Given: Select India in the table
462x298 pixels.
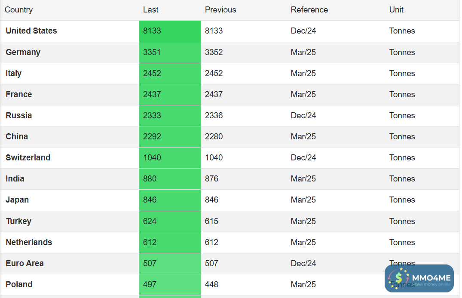Looking at the screenshot, I should tap(15, 179).
